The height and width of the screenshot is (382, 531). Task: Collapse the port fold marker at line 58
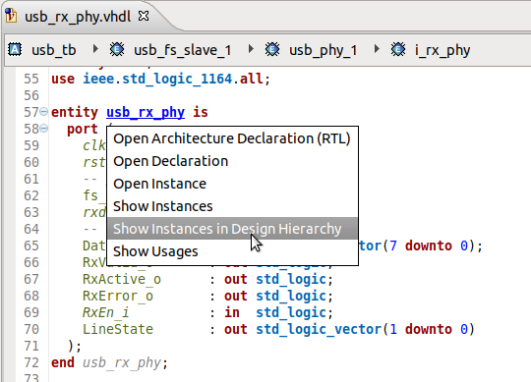coord(43,129)
